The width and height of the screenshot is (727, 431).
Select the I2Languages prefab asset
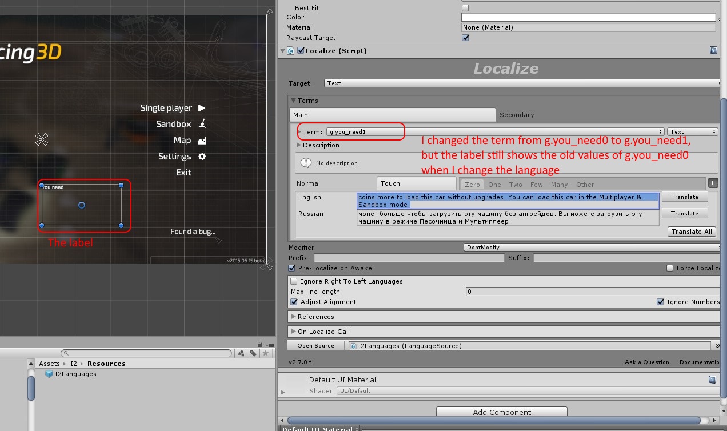coord(75,374)
